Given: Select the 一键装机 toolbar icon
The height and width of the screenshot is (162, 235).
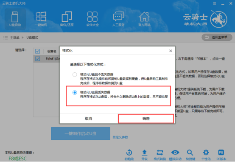Looking at the screenshot, I should click(41, 19).
